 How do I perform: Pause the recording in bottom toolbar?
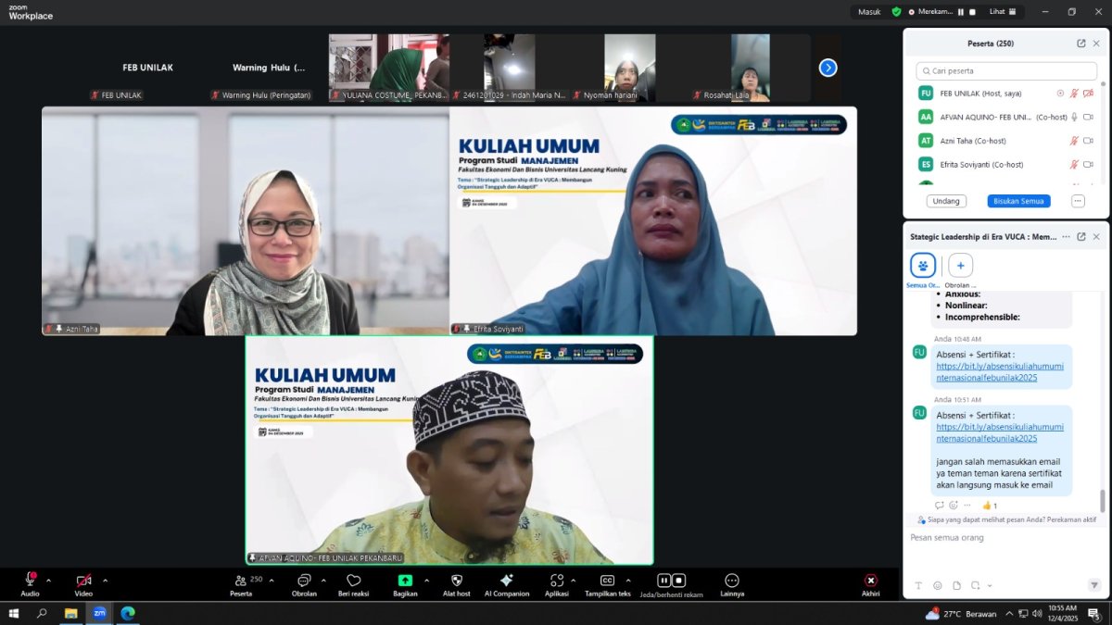point(664,581)
